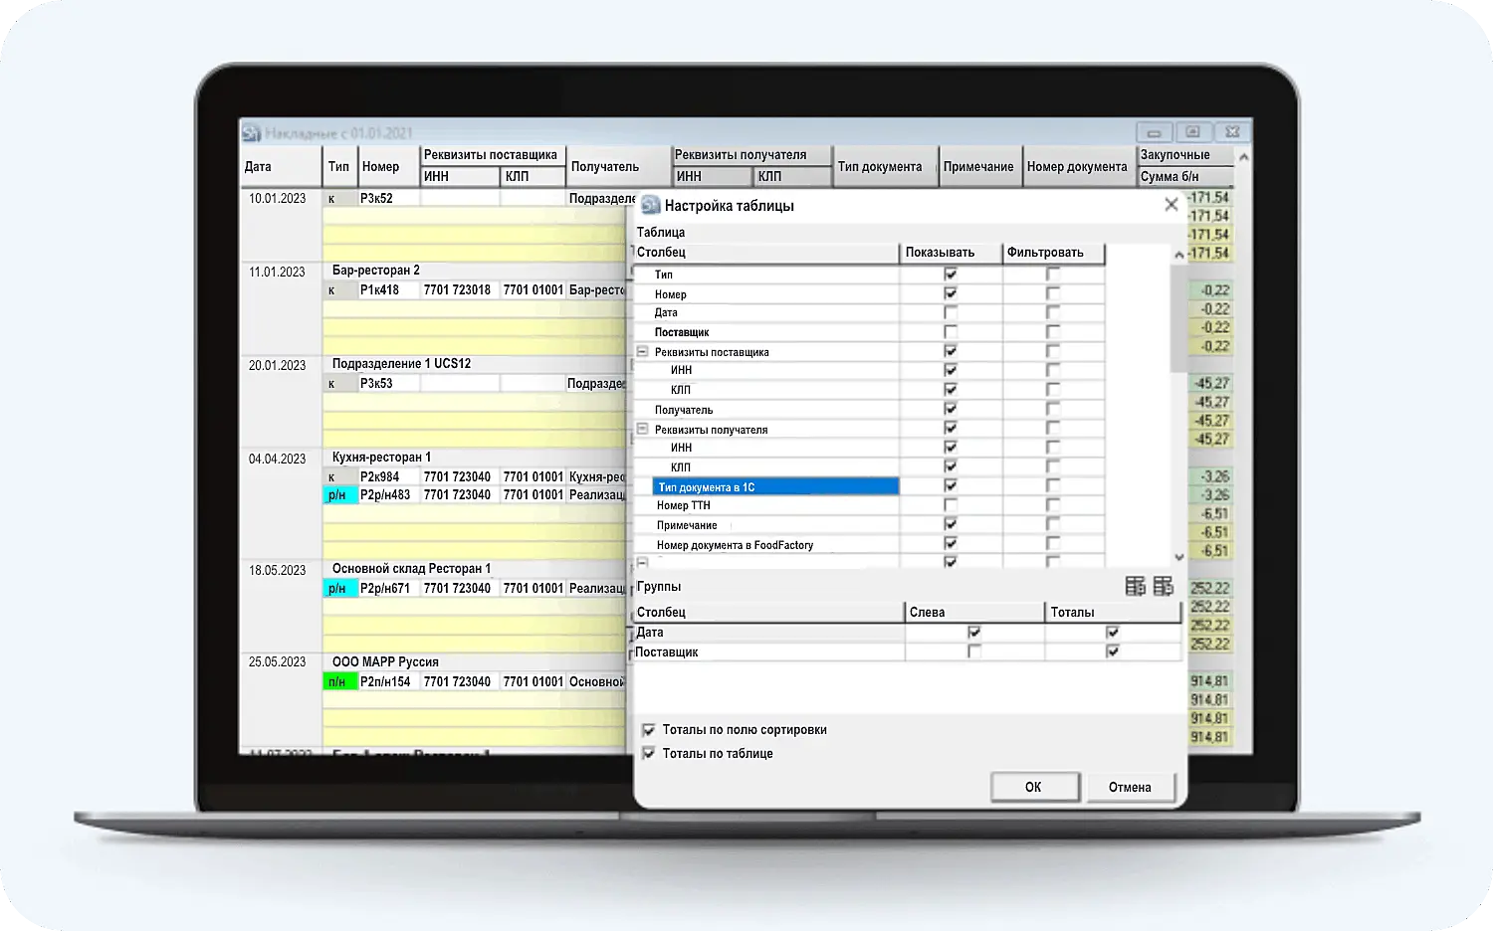This screenshot has height=931, width=1493.
Task: Click the dialog icon next to Настройка таблицы title
Action: click(651, 205)
